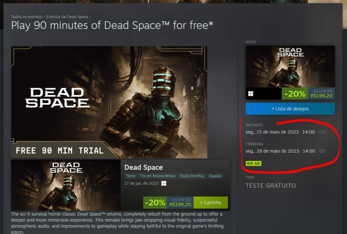
Task: Click the -20% discount badge in the sidebar
Action: (295, 94)
